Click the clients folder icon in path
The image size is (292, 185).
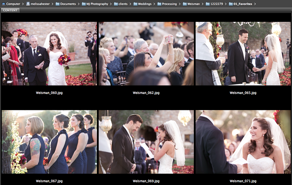click(x=116, y=4)
